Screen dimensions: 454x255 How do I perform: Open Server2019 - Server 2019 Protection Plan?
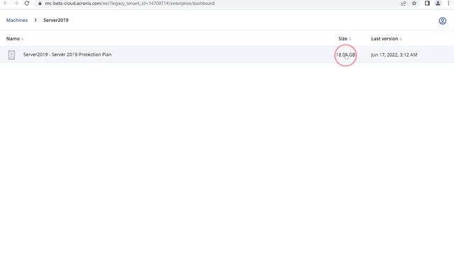point(67,55)
